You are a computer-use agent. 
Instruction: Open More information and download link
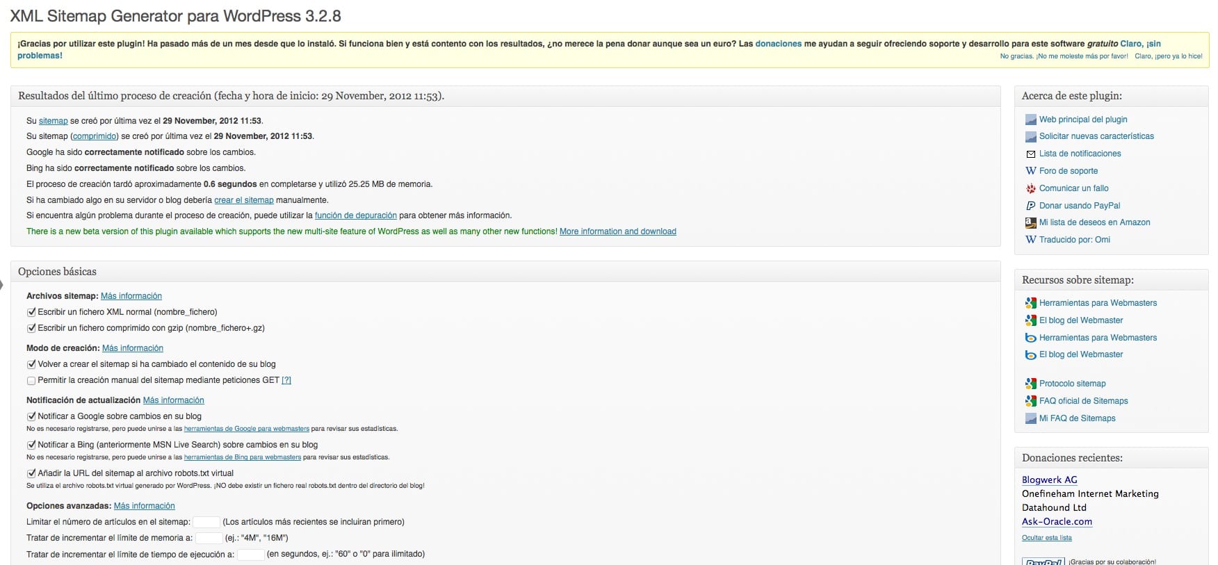[x=617, y=231]
